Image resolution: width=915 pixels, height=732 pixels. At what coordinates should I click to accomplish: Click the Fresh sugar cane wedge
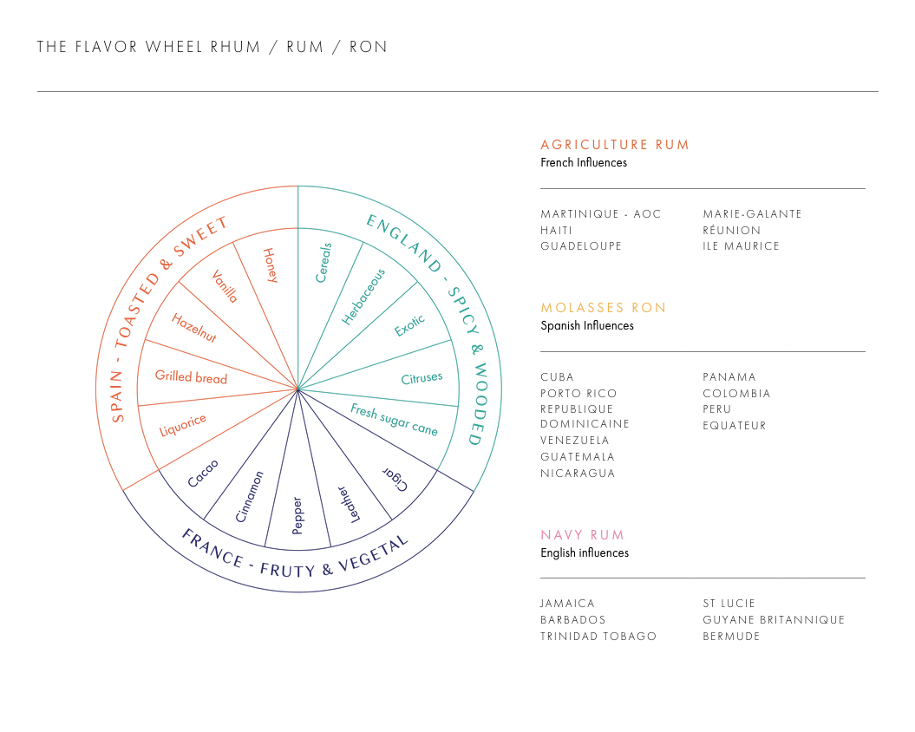pyautogui.click(x=394, y=419)
